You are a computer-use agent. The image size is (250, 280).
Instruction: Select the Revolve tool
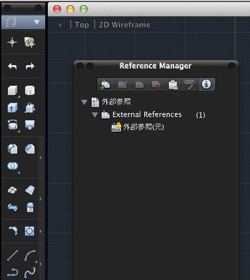[13, 125]
